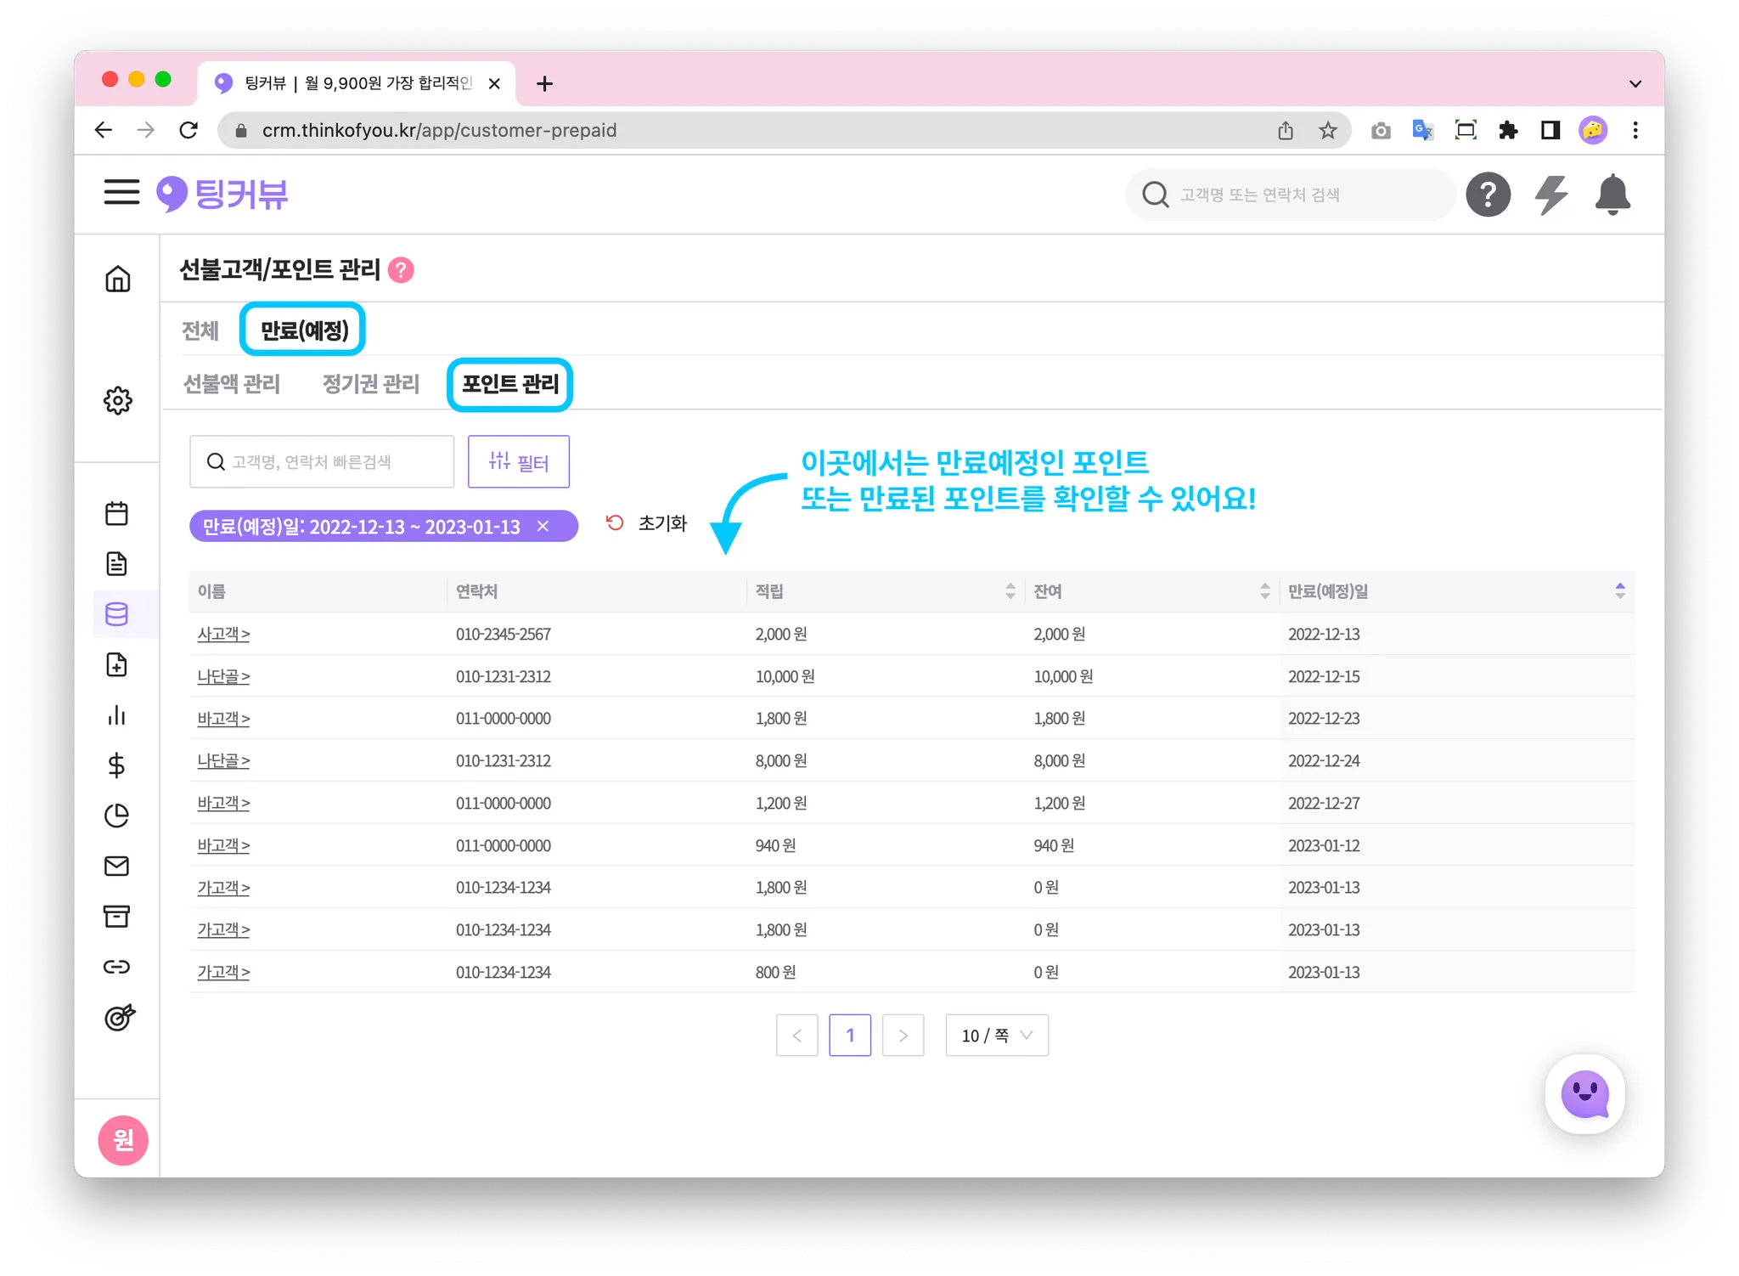Expand the 10 / 쪽 page size dropdown
Image resolution: width=1739 pixels, height=1276 pixels.
(x=997, y=1036)
